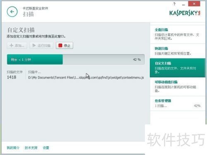207x155 pixels.
Task: Stop the scan with 停止 button
Action: click(x=65, y=45)
